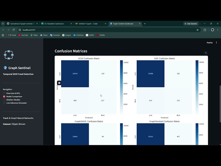Click the GAT Confusion Matrix title
The image size is (221, 166).
(x=164, y=58)
